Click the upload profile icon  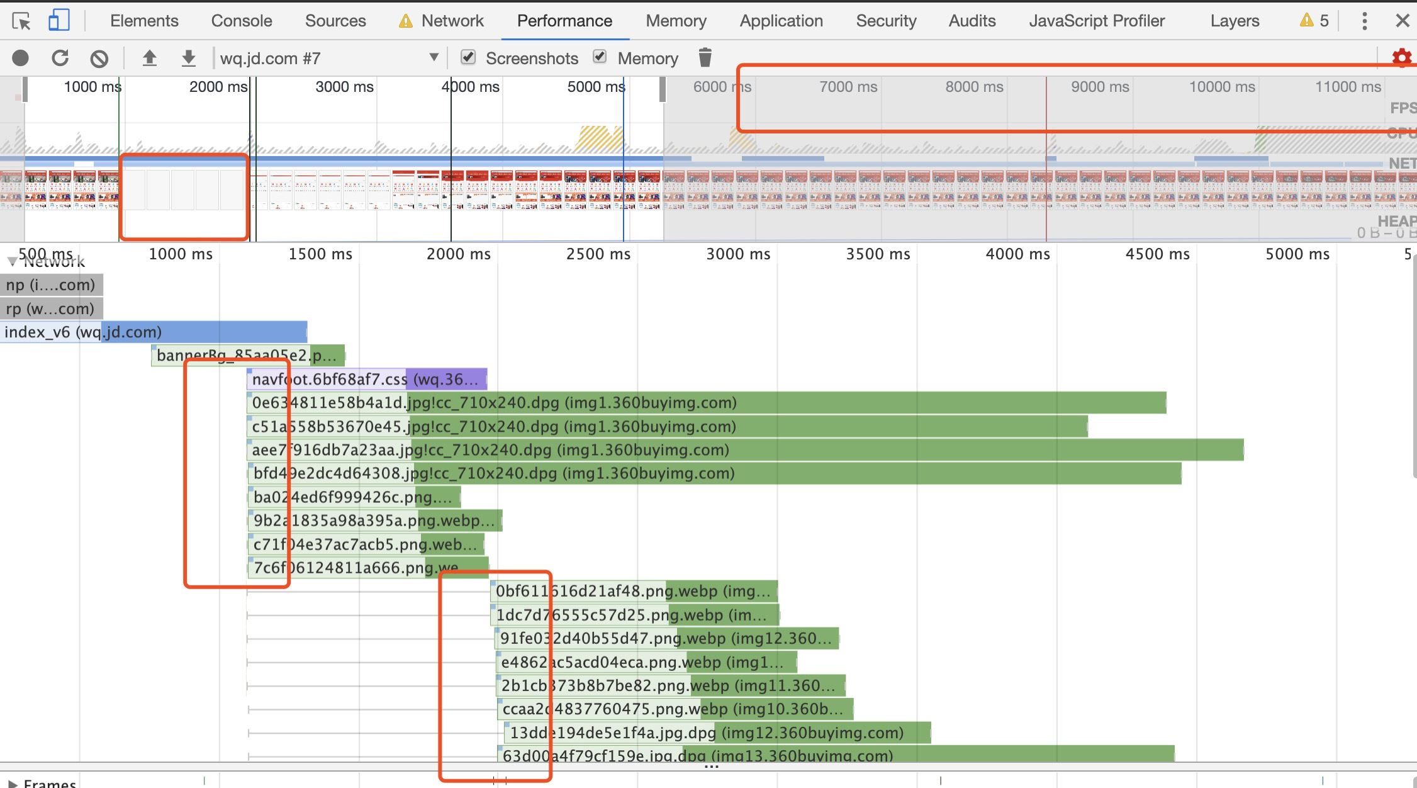pos(150,57)
